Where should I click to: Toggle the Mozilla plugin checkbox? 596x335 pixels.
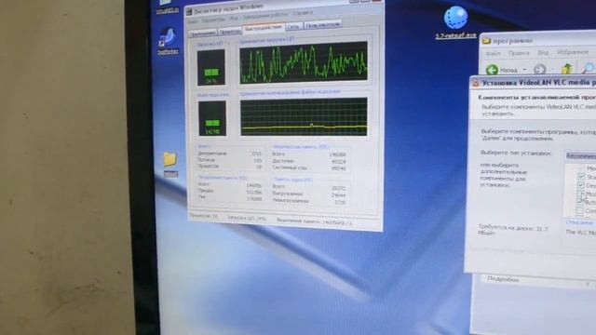[580, 194]
